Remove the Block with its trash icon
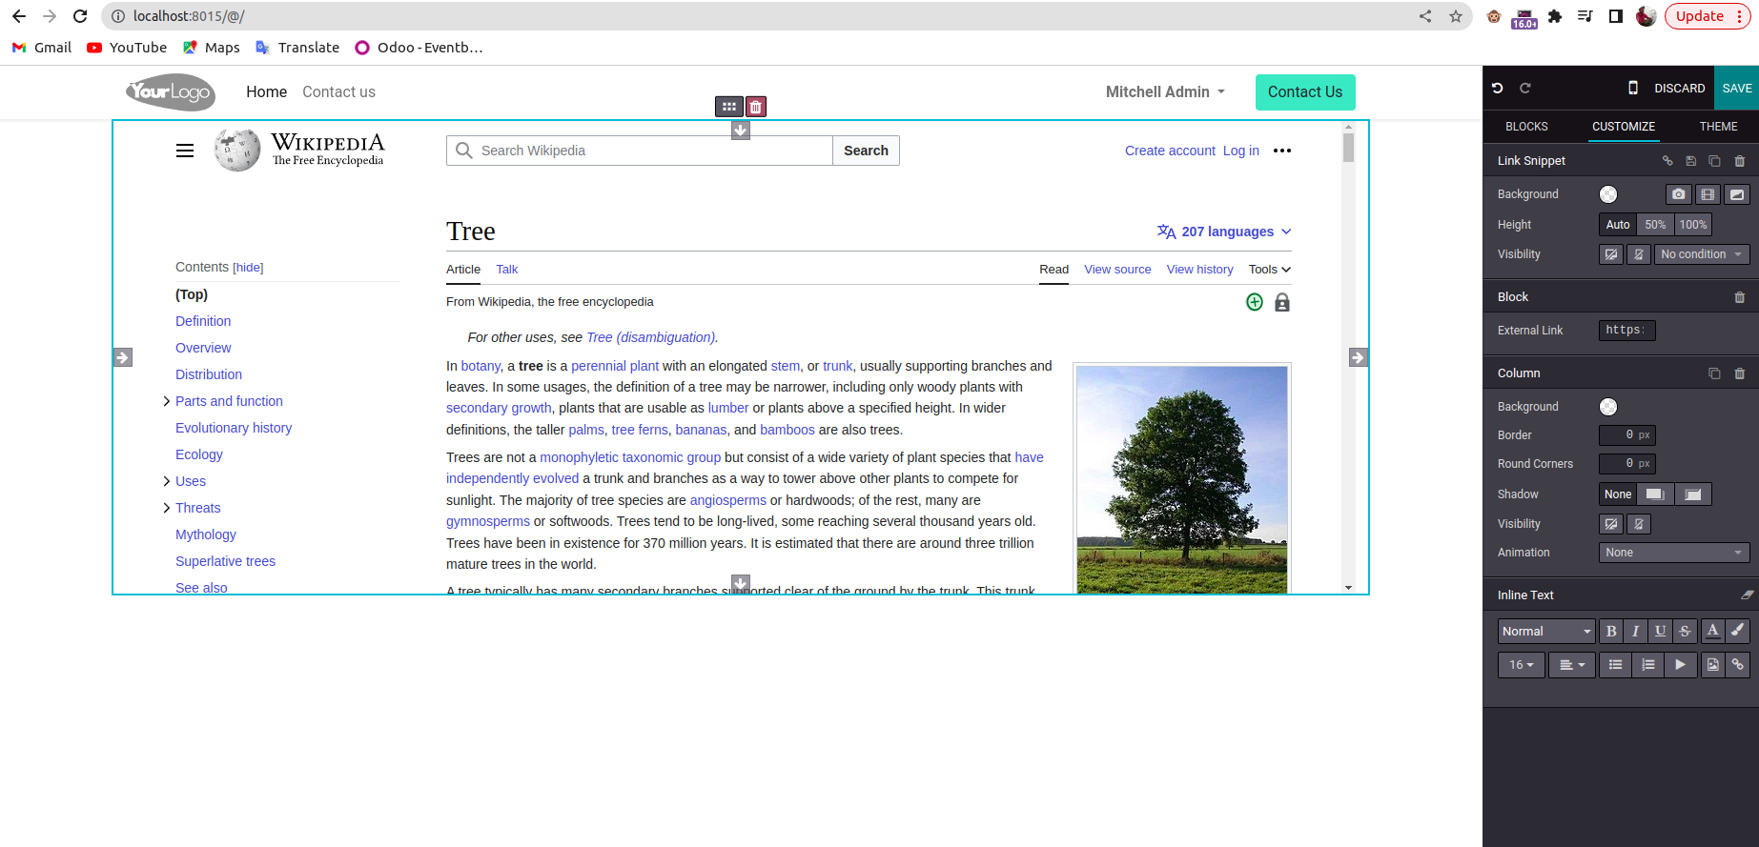The height and width of the screenshot is (847, 1759). click(1740, 297)
